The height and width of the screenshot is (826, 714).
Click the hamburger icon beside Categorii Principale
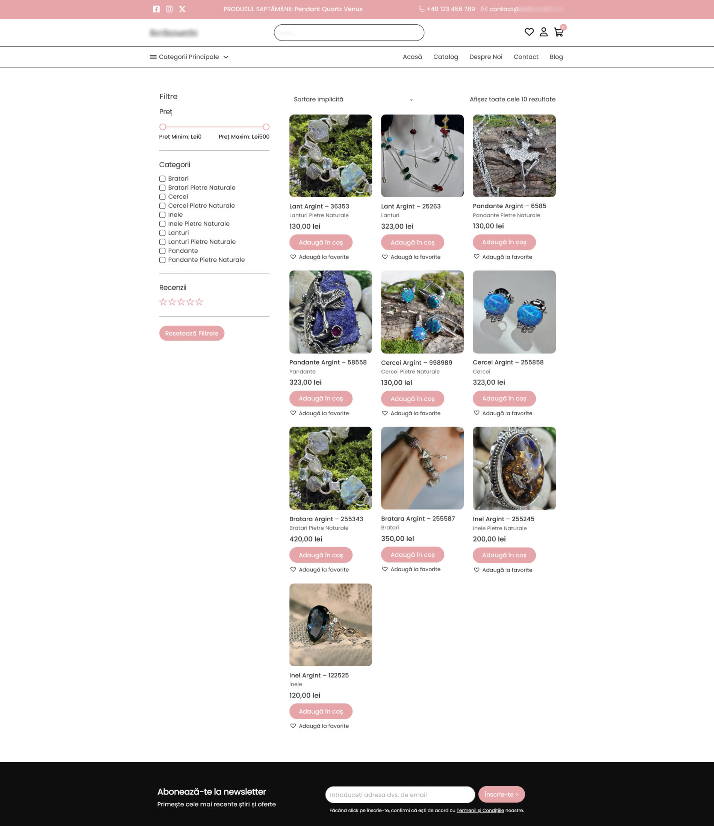point(153,57)
